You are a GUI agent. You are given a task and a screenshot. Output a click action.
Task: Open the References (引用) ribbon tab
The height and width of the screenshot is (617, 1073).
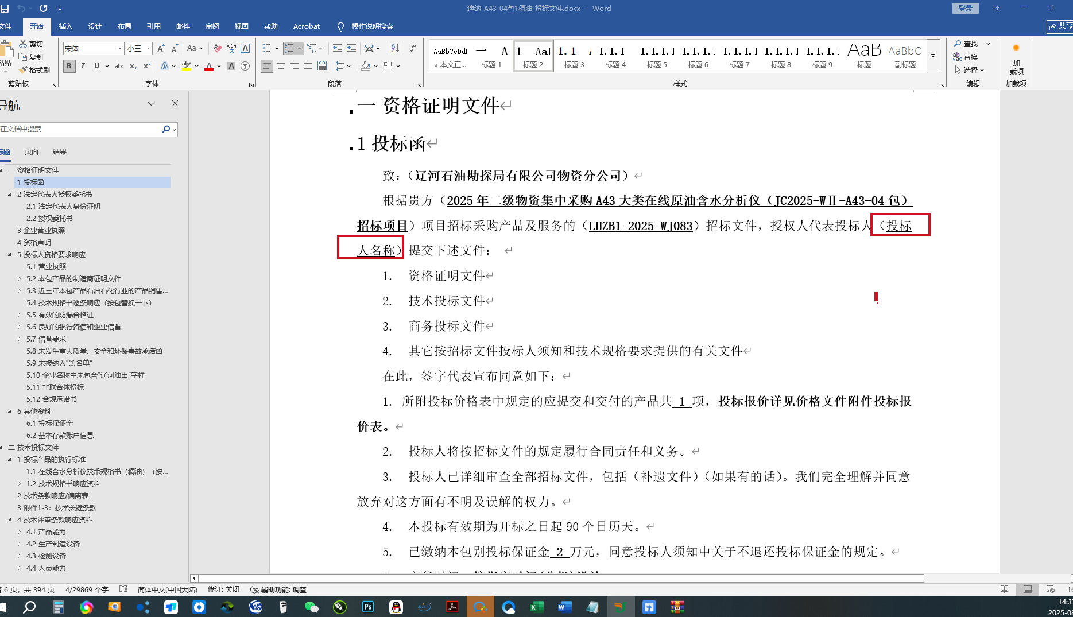(x=154, y=26)
